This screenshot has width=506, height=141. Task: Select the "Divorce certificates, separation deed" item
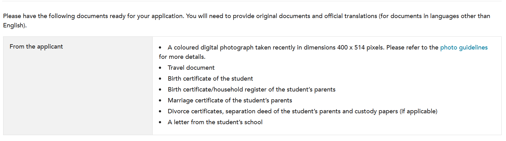point(302,111)
